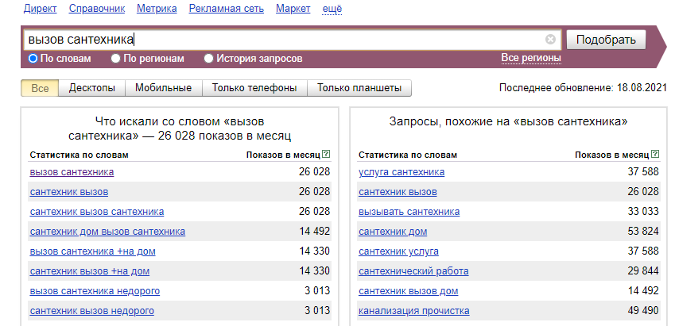The width and height of the screenshot is (675, 326).
Task: Open the Директ link
Action: click(40, 9)
